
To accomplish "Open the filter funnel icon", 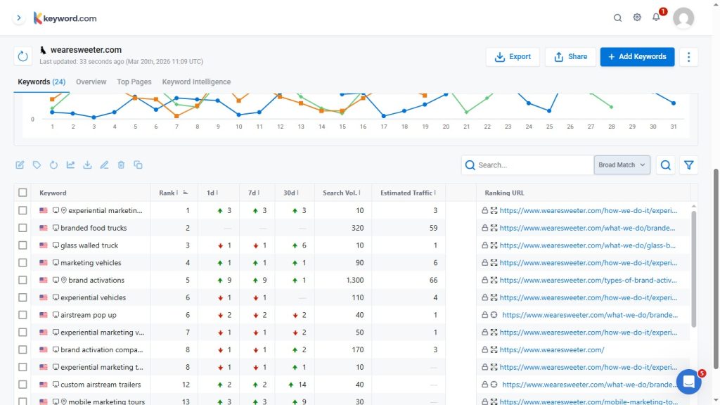I will (x=689, y=165).
